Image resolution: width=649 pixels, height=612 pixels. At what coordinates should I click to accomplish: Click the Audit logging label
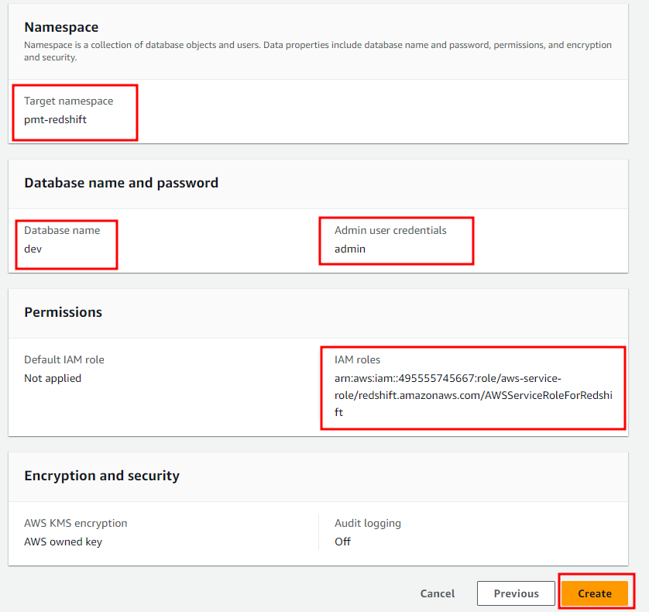pyautogui.click(x=368, y=523)
